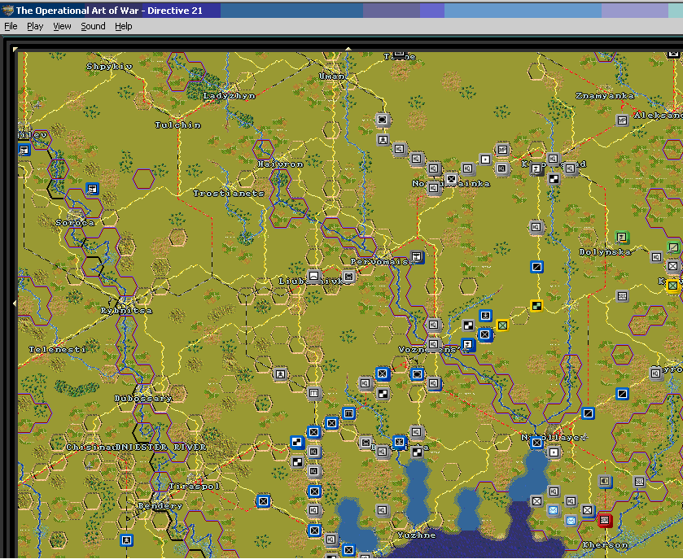Open the Play menu
The image size is (683, 559).
point(35,26)
